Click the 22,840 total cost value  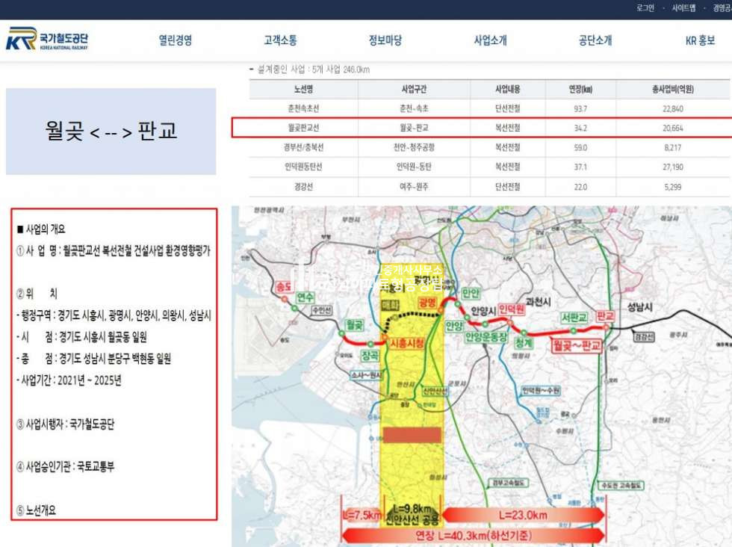[x=673, y=109]
